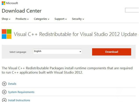Click the large Visual C++ product logo
The height and width of the screenshot is (102, 139).
point(7,34)
